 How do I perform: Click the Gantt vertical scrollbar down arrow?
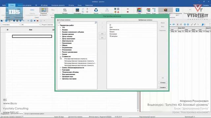[x=138, y=111]
